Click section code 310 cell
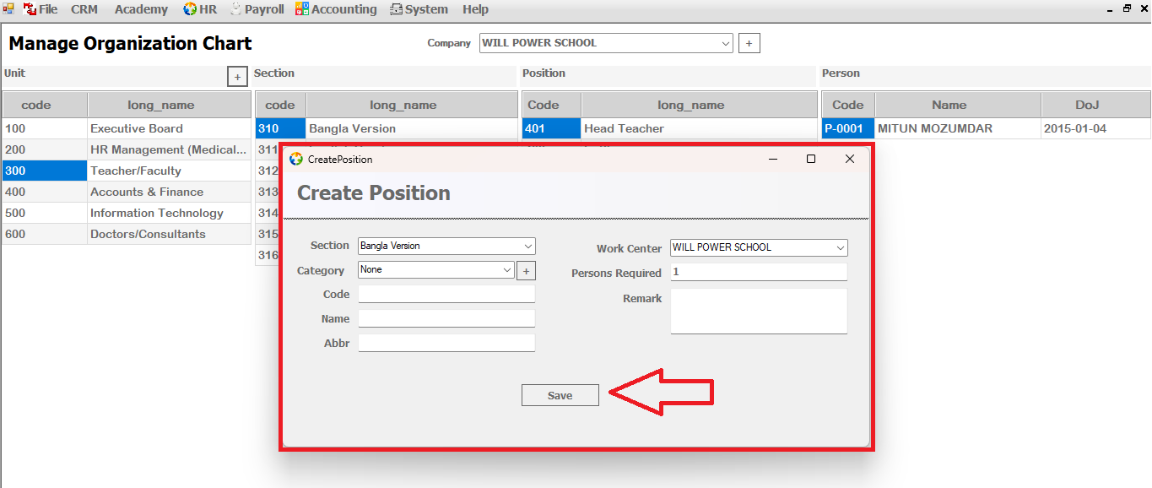The image size is (1152, 488). [280, 128]
